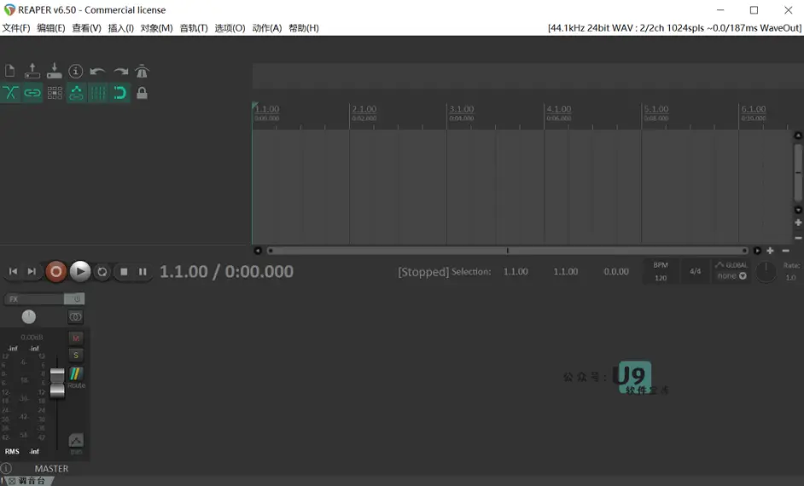Zoom in vertically with right-side plus button
804x486 pixels.
coord(798,223)
